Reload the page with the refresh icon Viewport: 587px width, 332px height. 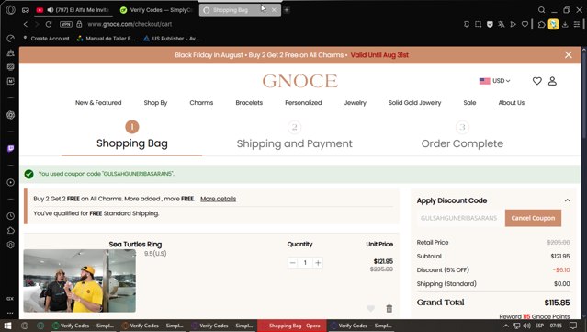pos(49,24)
